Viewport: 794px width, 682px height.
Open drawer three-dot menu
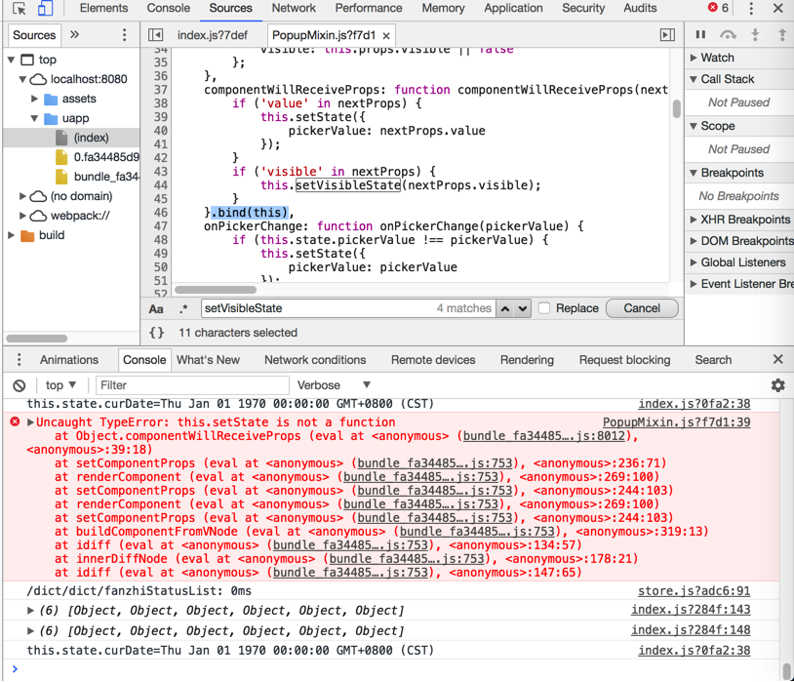pos(20,360)
